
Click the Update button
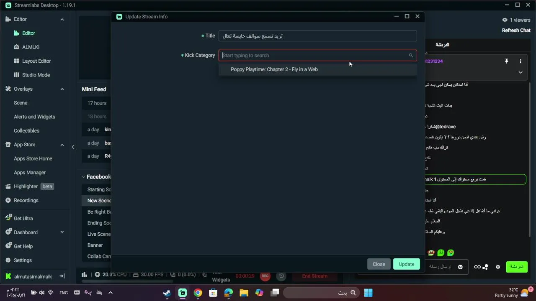coord(407,264)
